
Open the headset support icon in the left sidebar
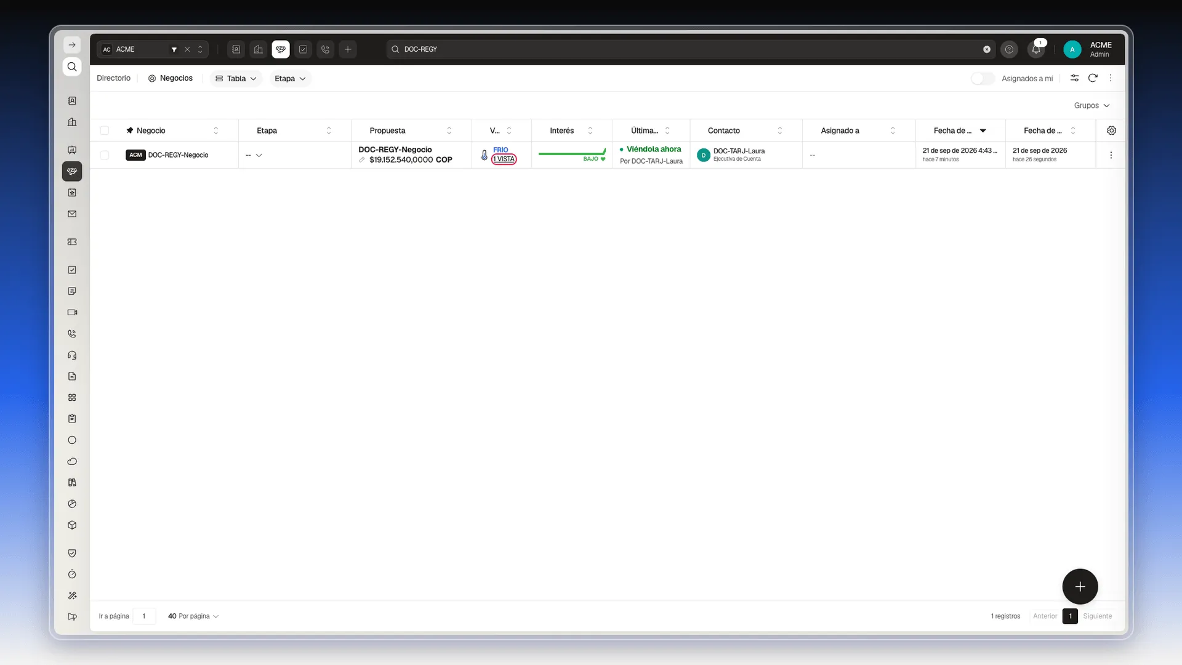pyautogui.click(x=72, y=355)
